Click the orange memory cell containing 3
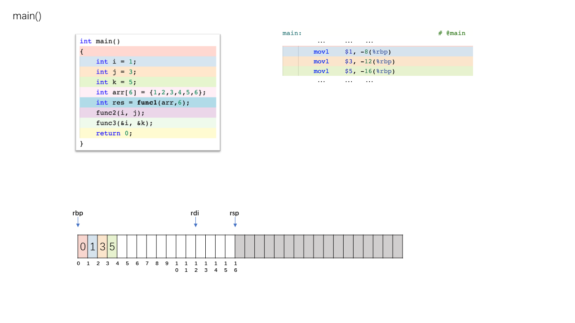This screenshot has height=323, width=575. [x=102, y=246]
